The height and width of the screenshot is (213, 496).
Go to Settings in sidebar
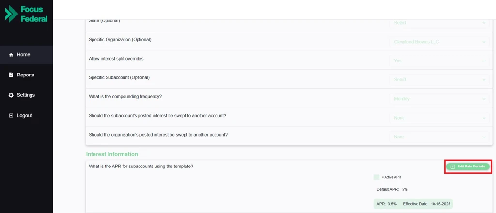26,95
